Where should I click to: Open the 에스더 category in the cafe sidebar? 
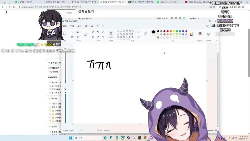pos(54,98)
